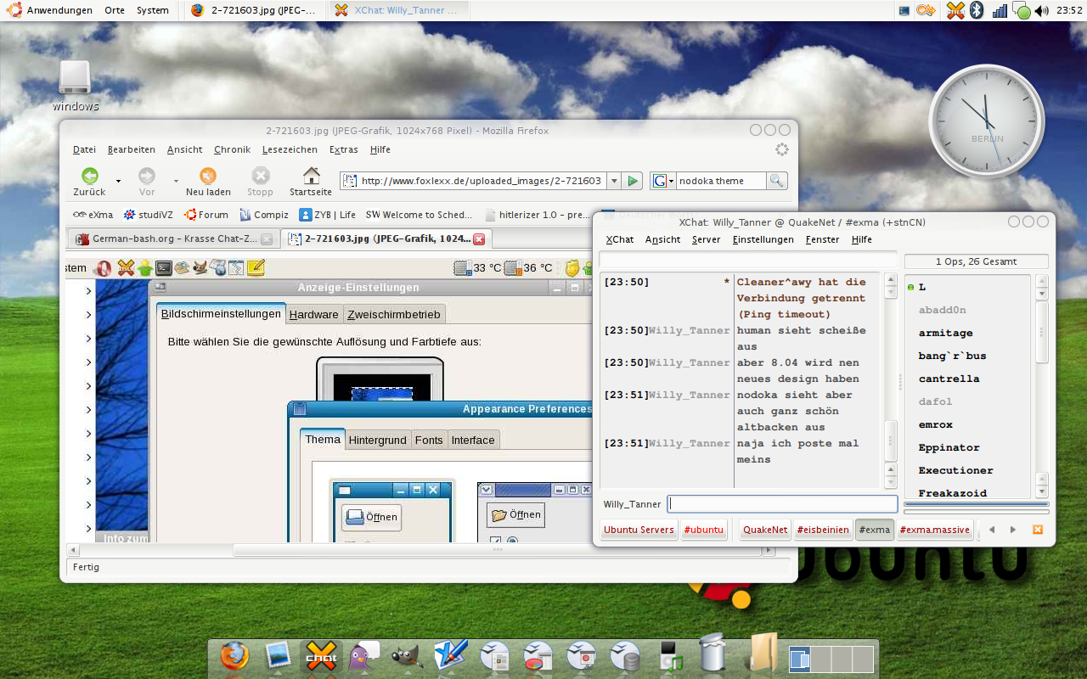Switch to #exma.massive channel tab
The image size is (1087, 679).
(x=933, y=530)
